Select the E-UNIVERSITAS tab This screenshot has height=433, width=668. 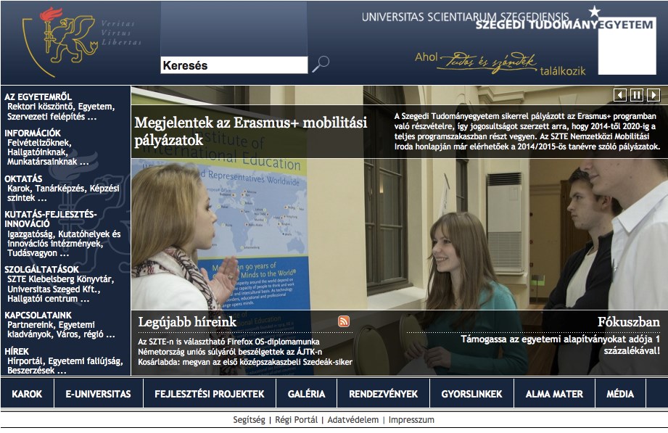click(x=99, y=394)
